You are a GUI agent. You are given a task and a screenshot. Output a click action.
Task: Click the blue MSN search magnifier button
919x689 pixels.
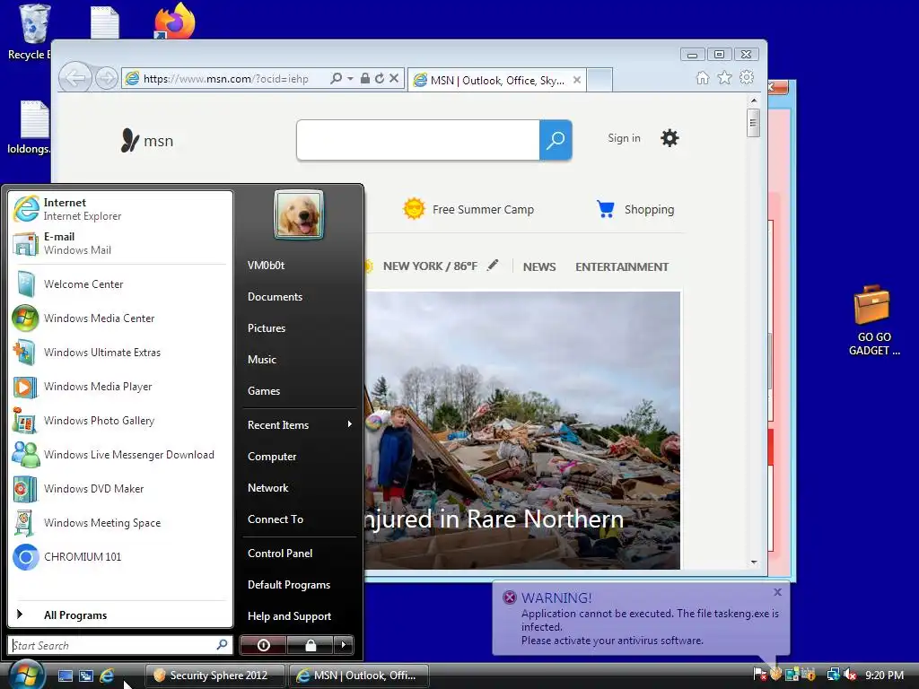(556, 140)
